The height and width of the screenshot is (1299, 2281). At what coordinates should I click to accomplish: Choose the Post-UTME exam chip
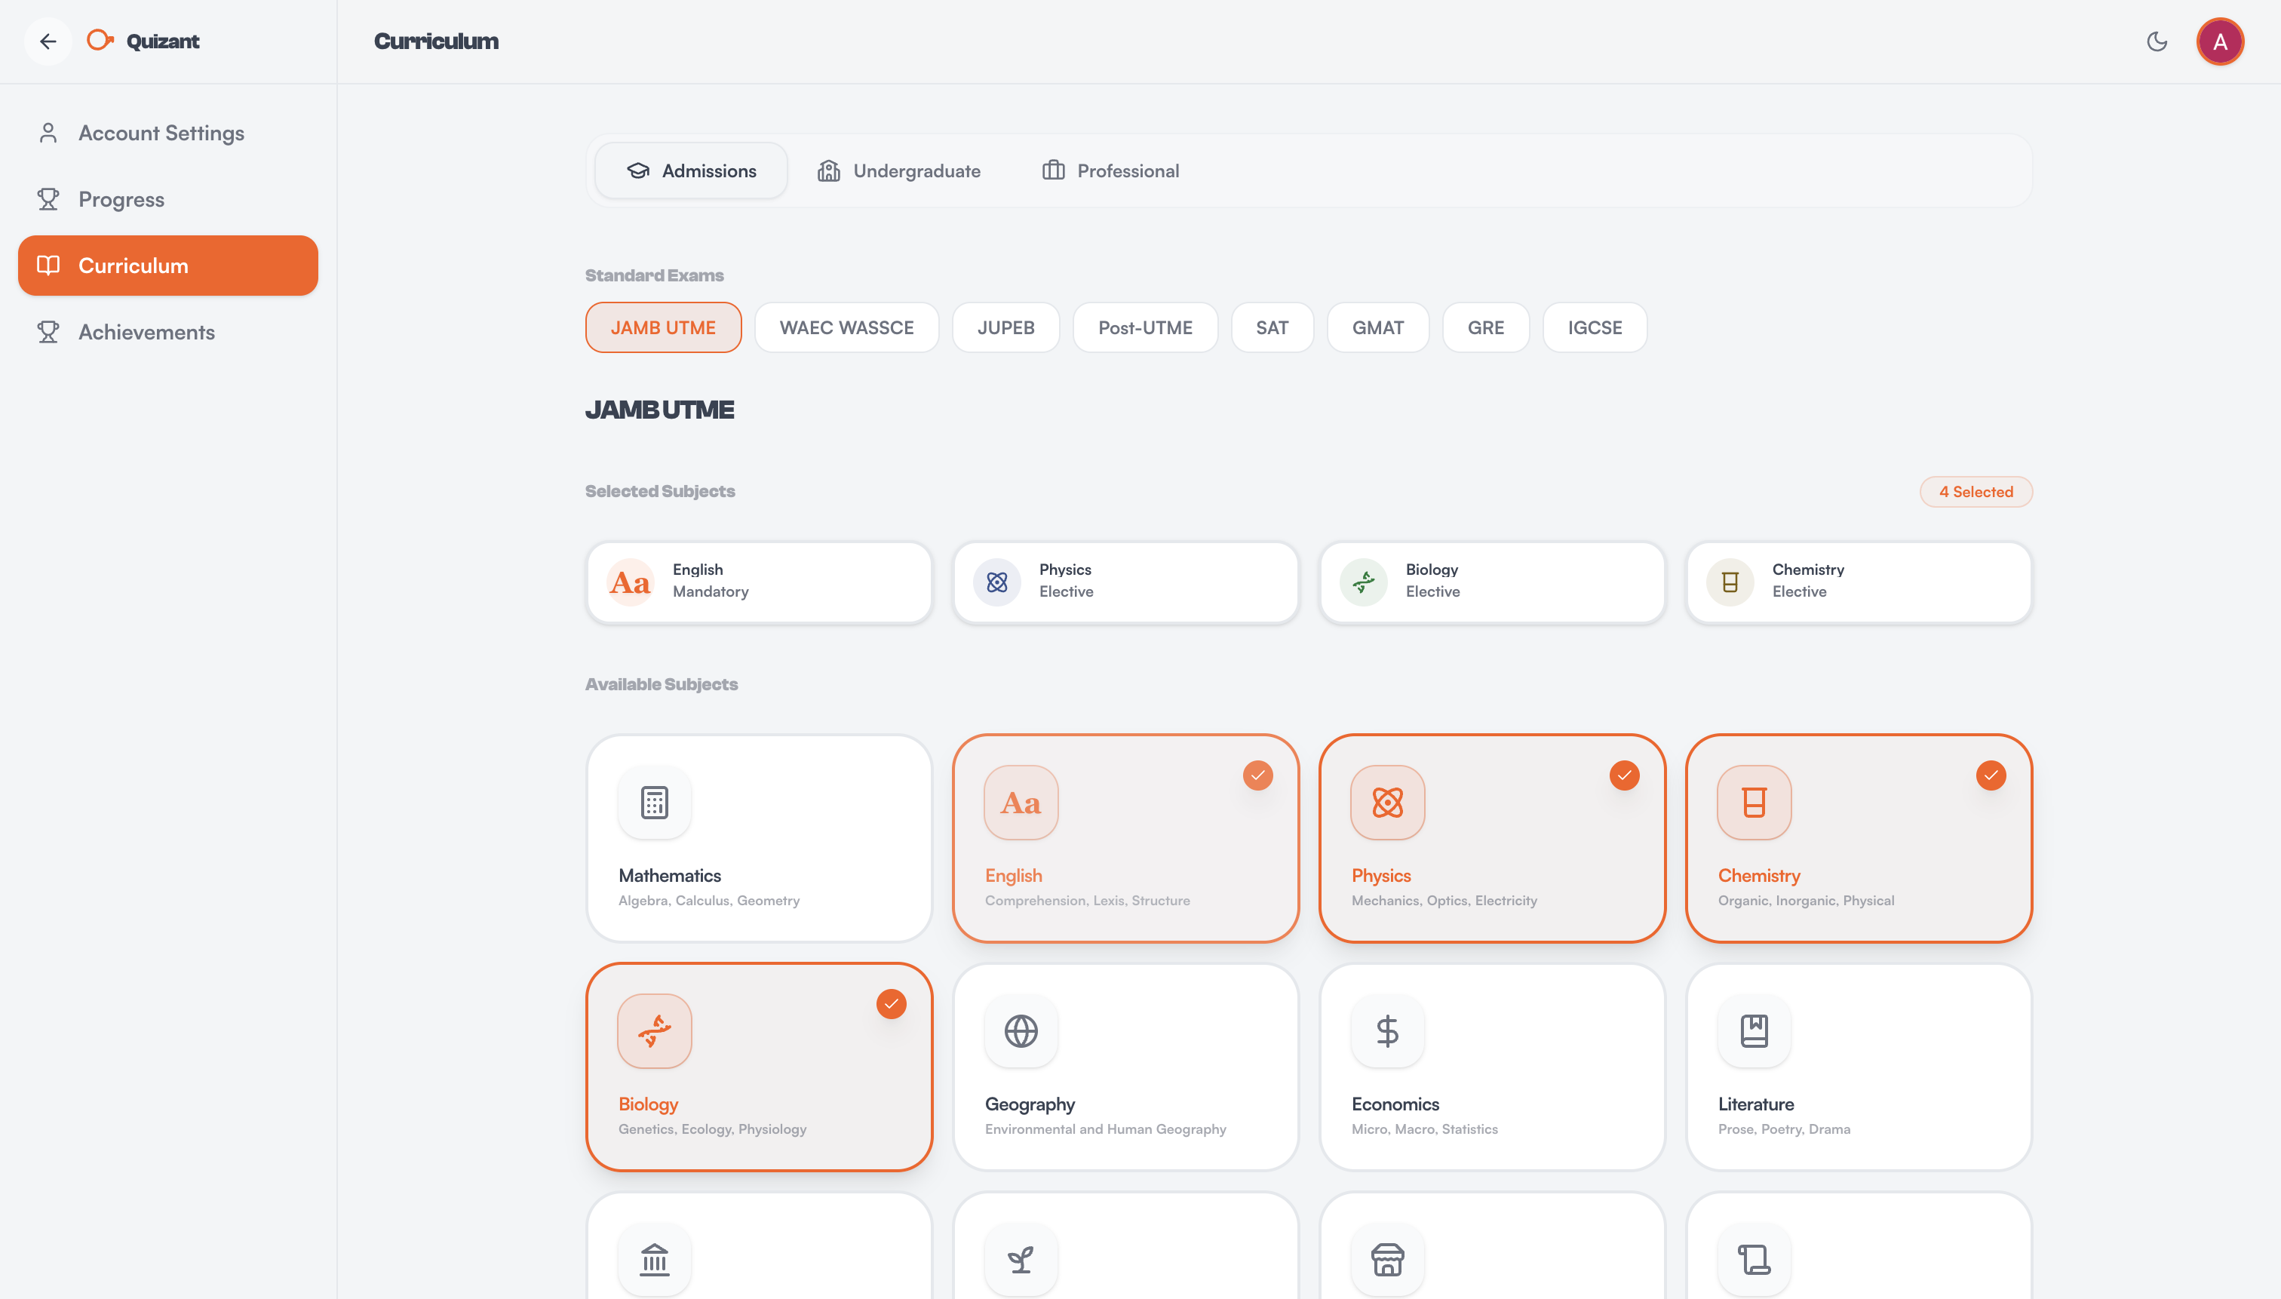click(1146, 327)
